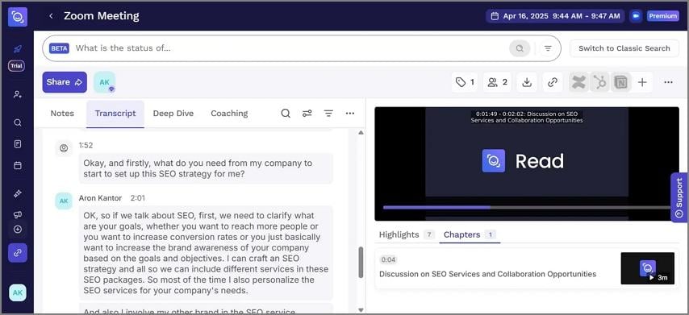Click the Trial badge in sidebar
This screenshot has width=689, height=315.
(17, 66)
